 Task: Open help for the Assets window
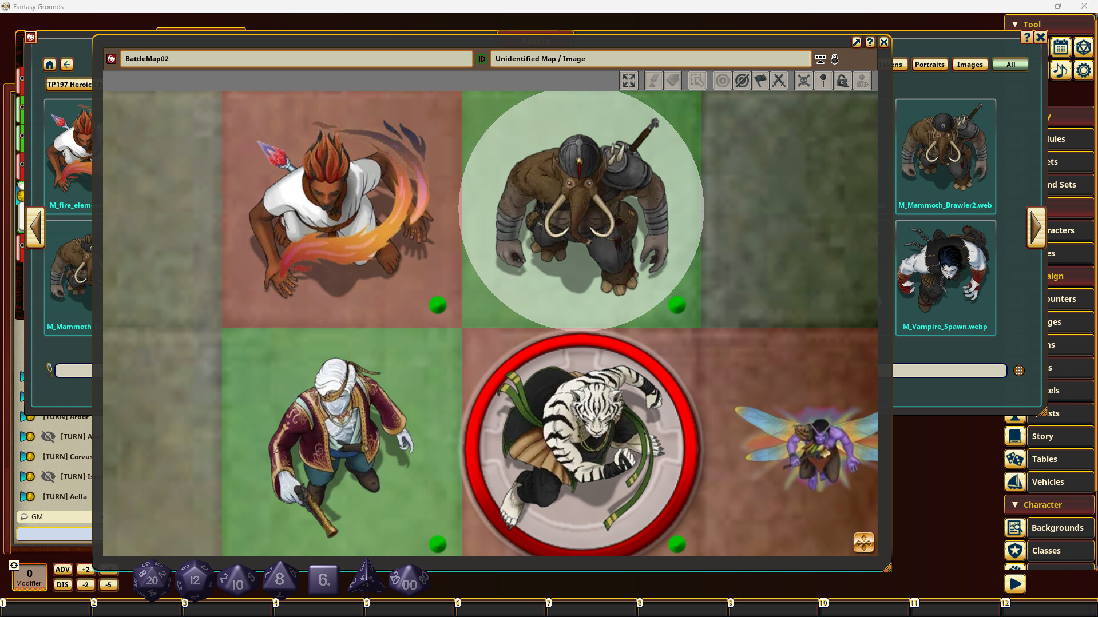click(1027, 37)
